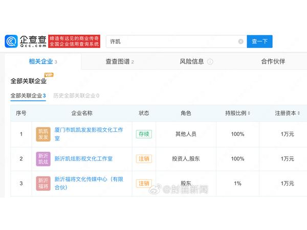Open the 查查图谱 tab

[x=119, y=61]
